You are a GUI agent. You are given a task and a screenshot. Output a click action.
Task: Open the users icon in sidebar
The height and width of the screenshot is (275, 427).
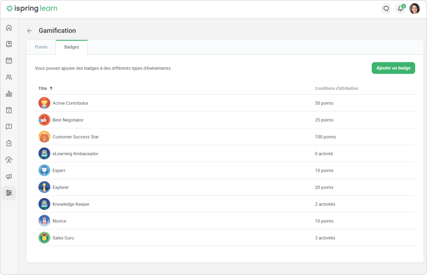click(x=9, y=77)
